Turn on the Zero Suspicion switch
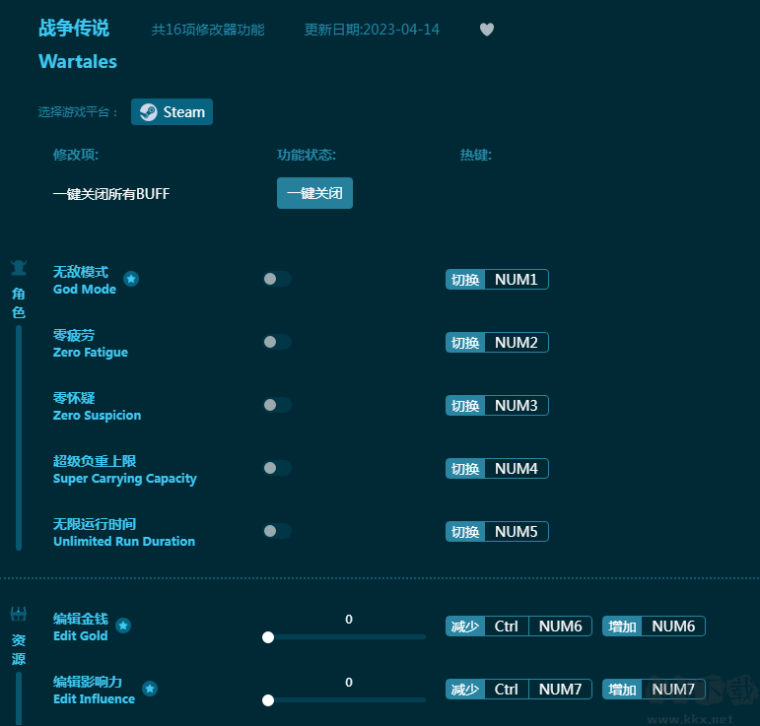This screenshot has width=760, height=726. pos(277,405)
